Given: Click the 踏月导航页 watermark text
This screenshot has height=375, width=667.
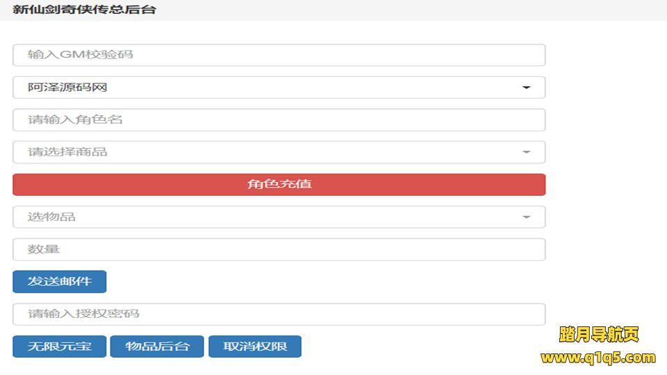Looking at the screenshot, I should coord(598,335).
